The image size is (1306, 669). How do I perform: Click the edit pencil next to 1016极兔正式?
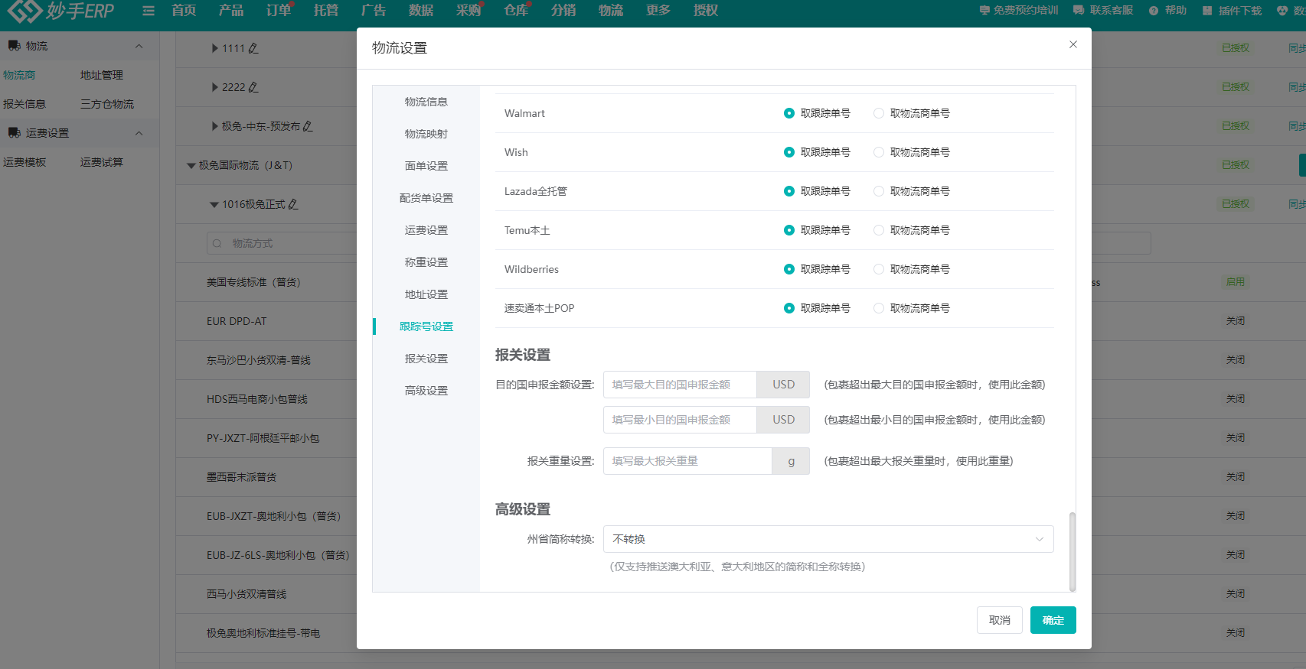coord(293,204)
